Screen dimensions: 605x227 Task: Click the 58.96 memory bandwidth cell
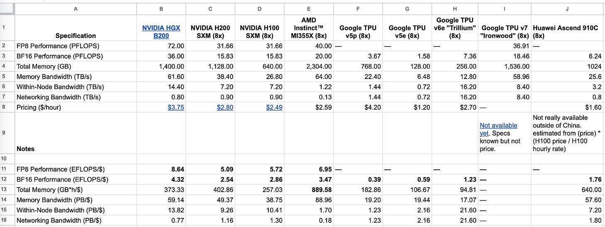coord(504,77)
